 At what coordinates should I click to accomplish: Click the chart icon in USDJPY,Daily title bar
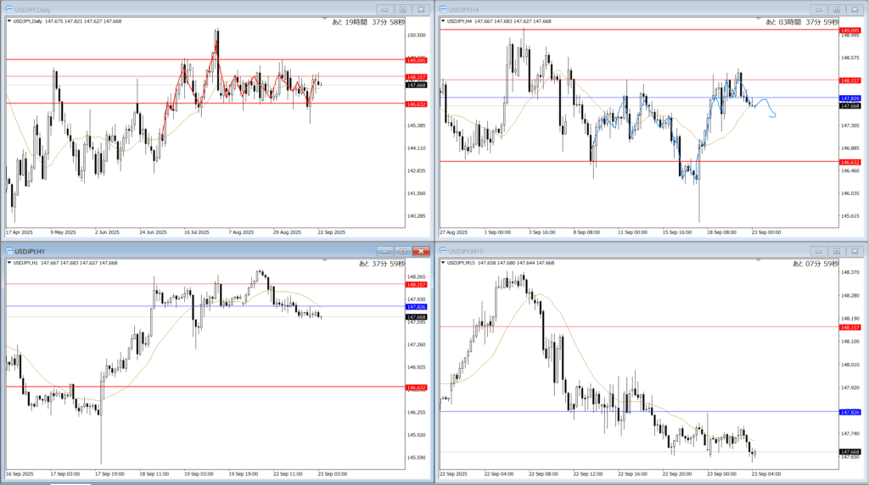8,8
